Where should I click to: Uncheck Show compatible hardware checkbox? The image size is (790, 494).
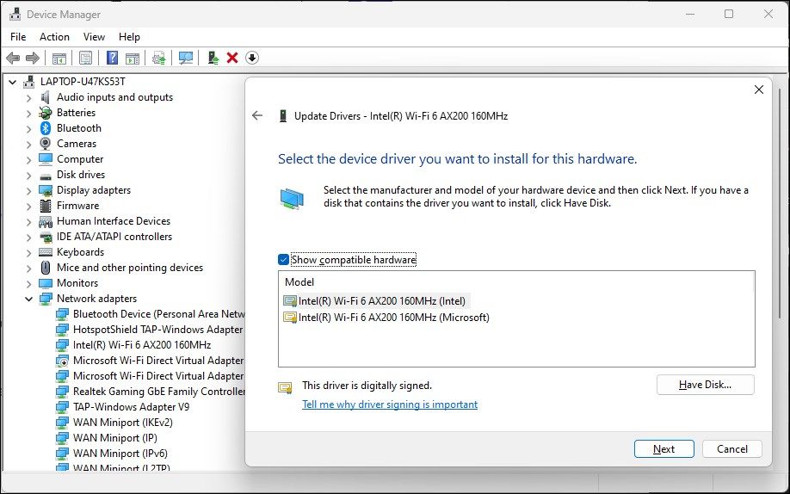[284, 260]
